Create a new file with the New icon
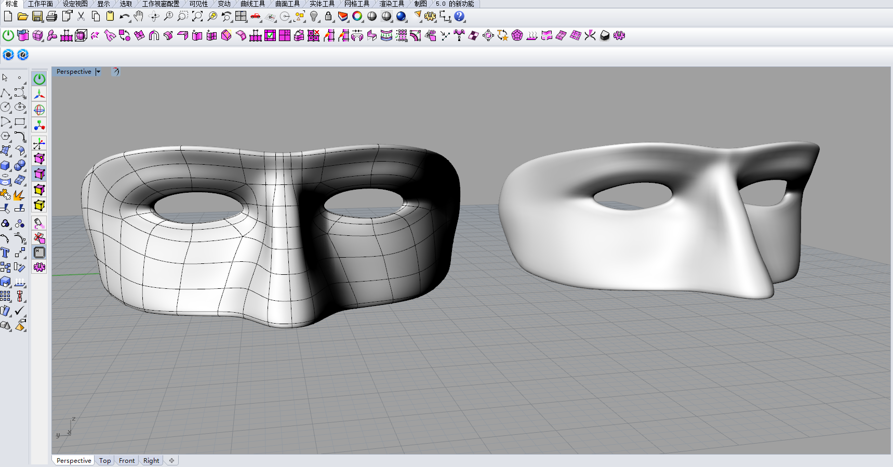This screenshot has width=893, height=467. point(8,17)
